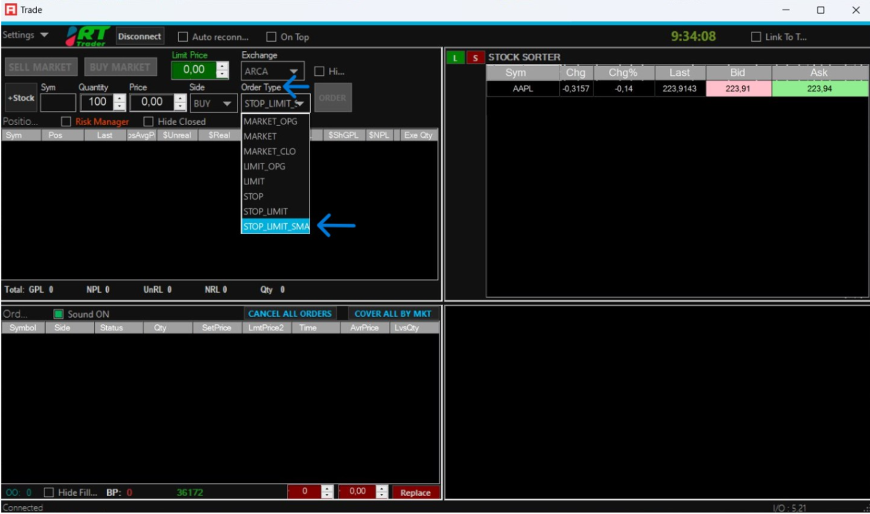Enable the Risk Manager checkbox
This screenshot has height=514, width=870.
pos(66,122)
